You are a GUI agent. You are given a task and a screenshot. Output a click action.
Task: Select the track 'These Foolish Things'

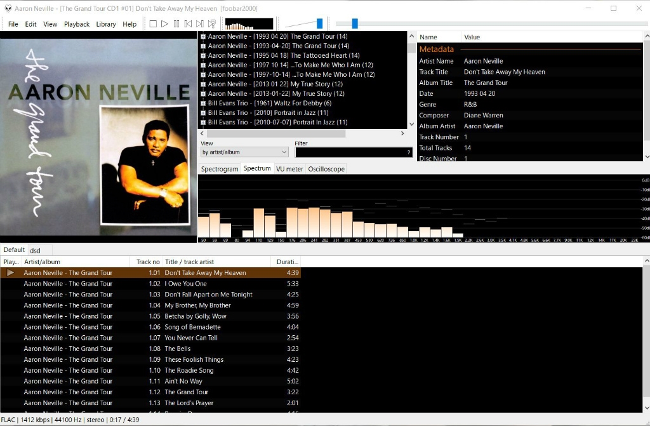[192, 359]
